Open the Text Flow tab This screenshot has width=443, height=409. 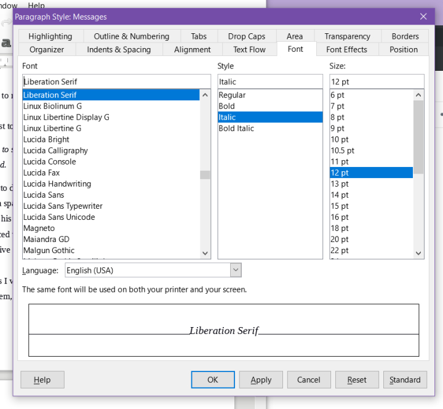[249, 49]
